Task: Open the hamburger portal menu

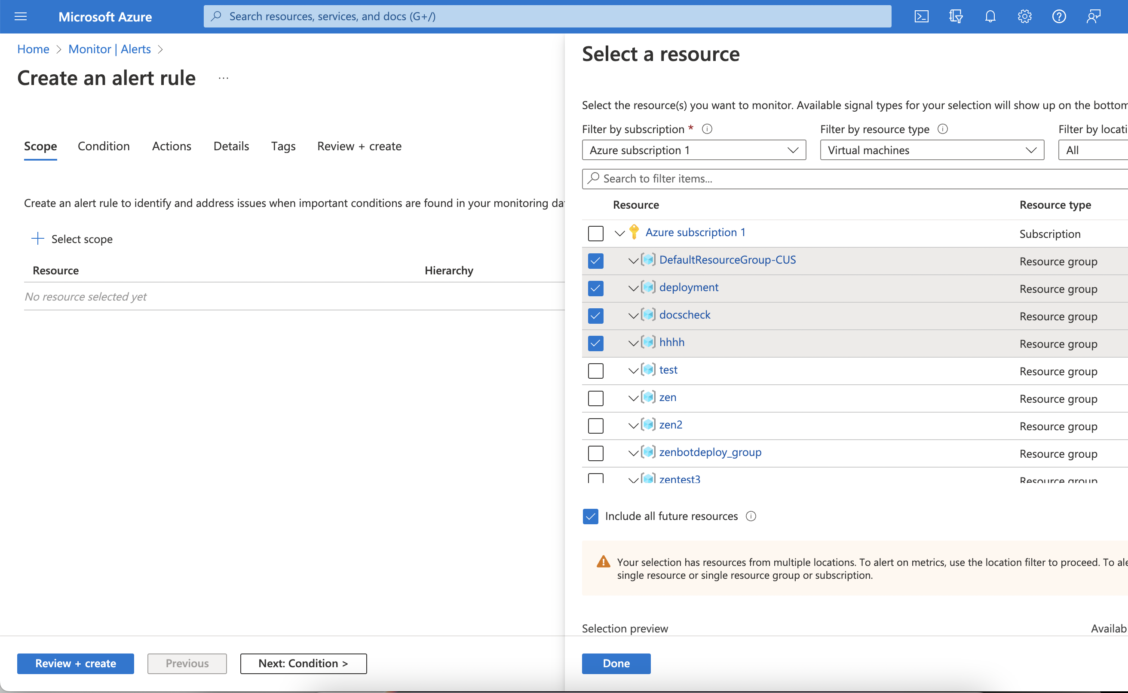Action: pos(21,16)
